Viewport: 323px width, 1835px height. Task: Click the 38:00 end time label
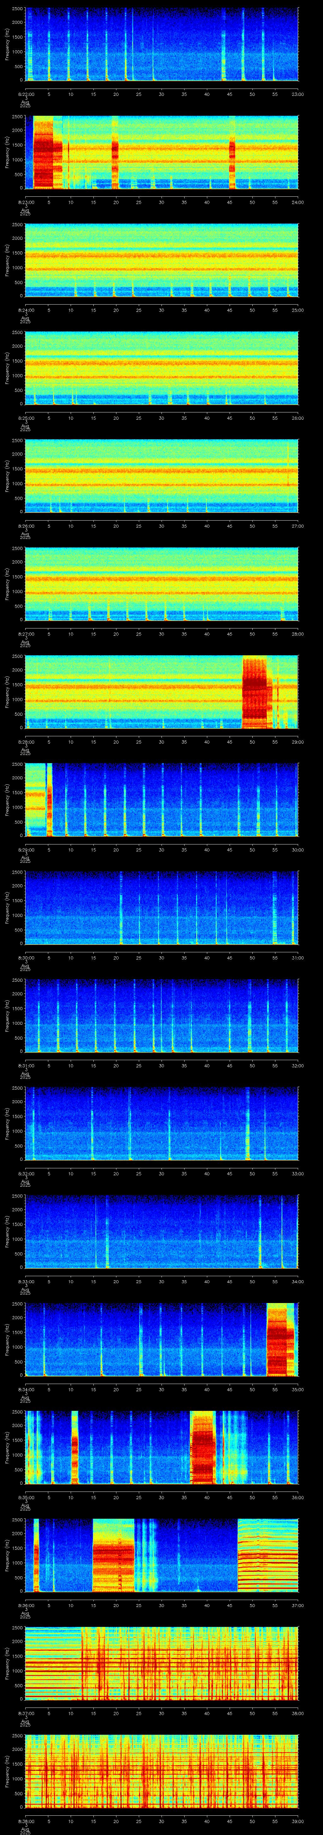(x=298, y=1713)
